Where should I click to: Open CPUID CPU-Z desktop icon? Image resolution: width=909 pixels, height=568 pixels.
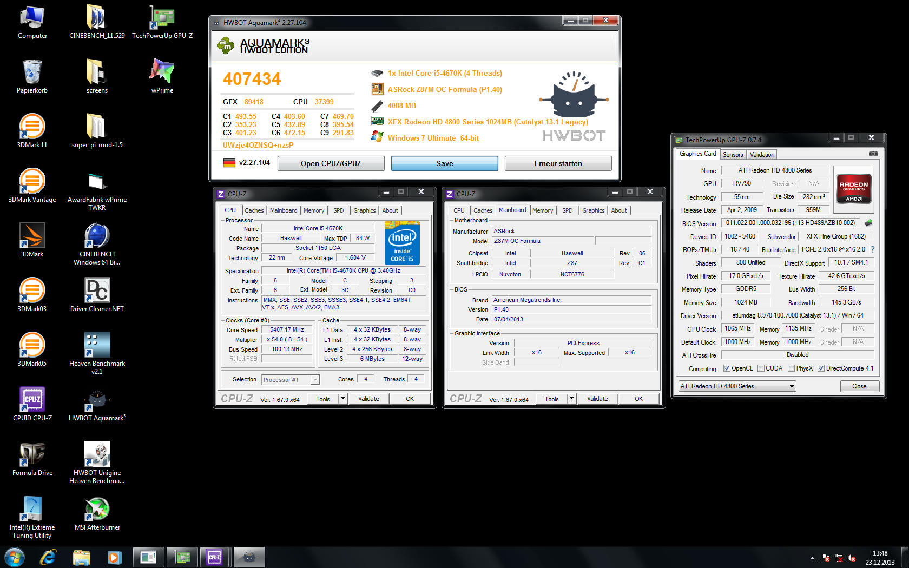(32, 405)
